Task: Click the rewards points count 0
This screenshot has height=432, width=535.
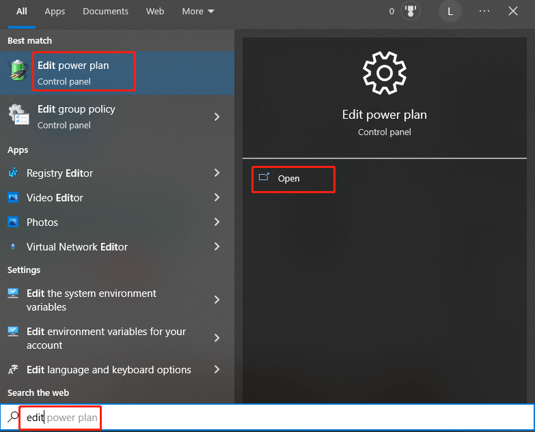Action: point(392,11)
